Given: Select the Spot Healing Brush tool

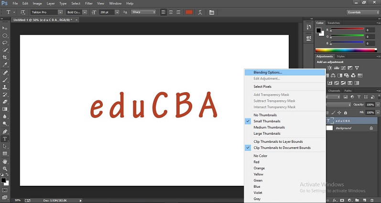Looking at the screenshot, I should 5,73.
